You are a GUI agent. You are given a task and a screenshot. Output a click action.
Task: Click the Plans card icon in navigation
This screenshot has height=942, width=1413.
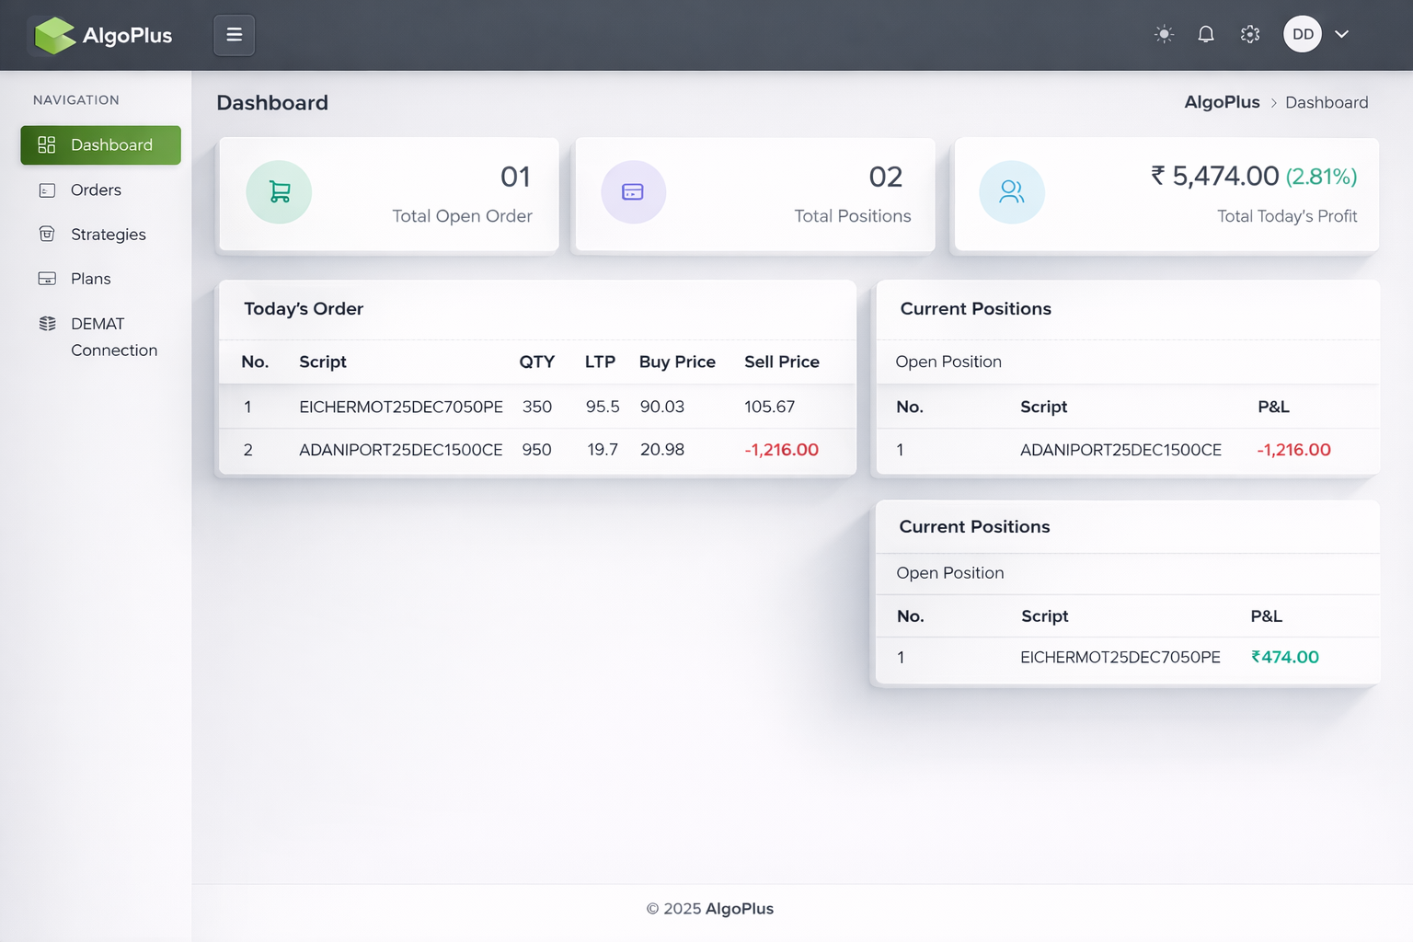point(47,278)
